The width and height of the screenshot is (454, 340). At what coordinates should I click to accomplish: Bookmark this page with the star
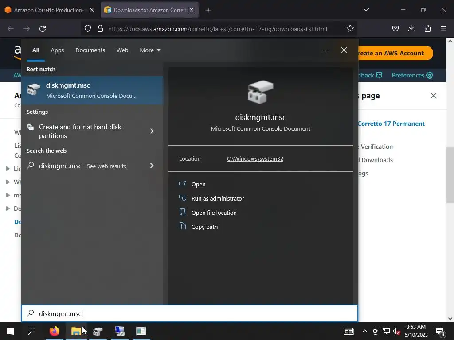click(350, 28)
